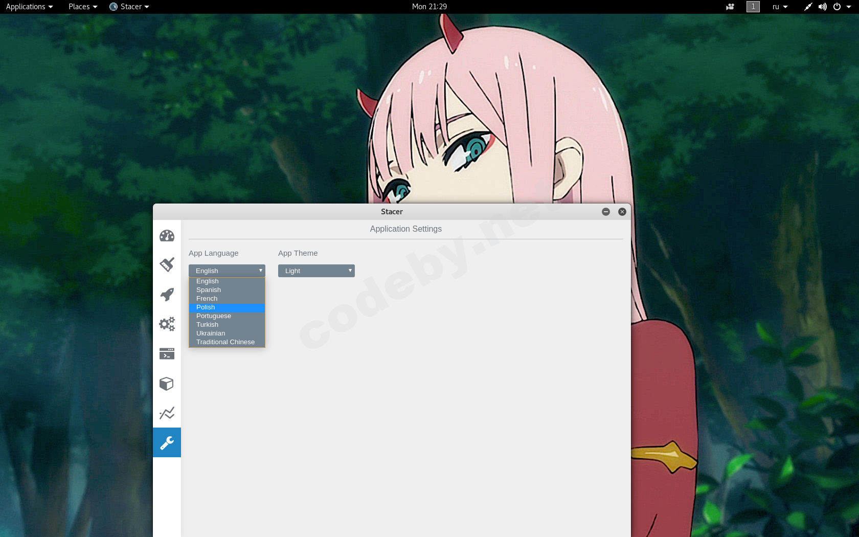Viewport: 859px width, 537px height.
Task: Click the power icon in top bar
Action: coord(837,7)
